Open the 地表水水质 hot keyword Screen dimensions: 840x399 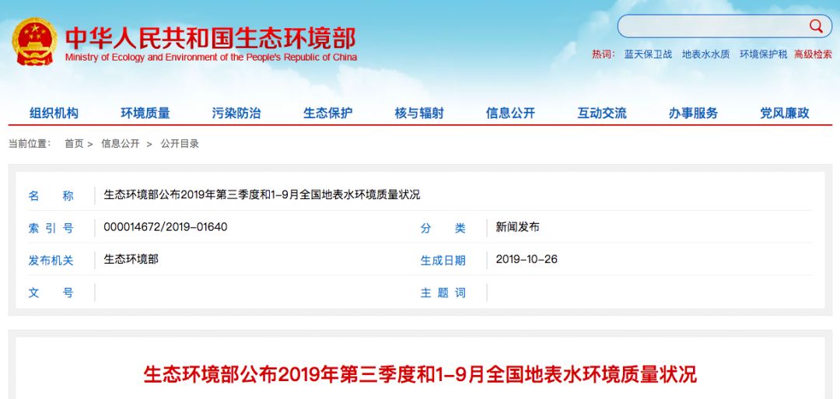pyautogui.click(x=705, y=54)
